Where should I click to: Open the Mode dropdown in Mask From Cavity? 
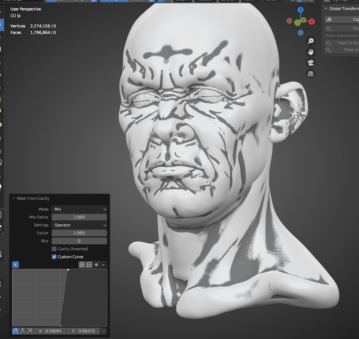pos(79,209)
